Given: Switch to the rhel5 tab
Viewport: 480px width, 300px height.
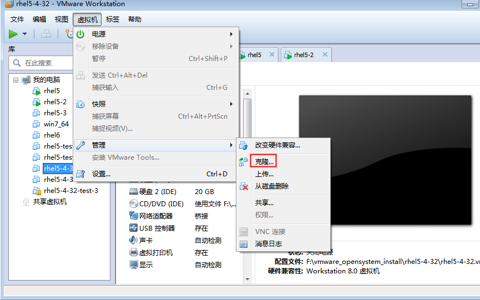Looking at the screenshot, I should 254,55.
